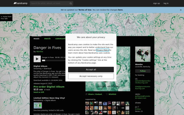Open the Limited Edition Neon Bog Vinyl heading
The image size is (184, 115).
(49, 98)
